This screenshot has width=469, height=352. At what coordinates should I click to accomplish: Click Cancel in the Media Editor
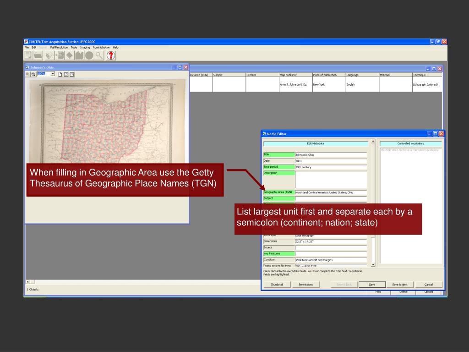click(428, 284)
